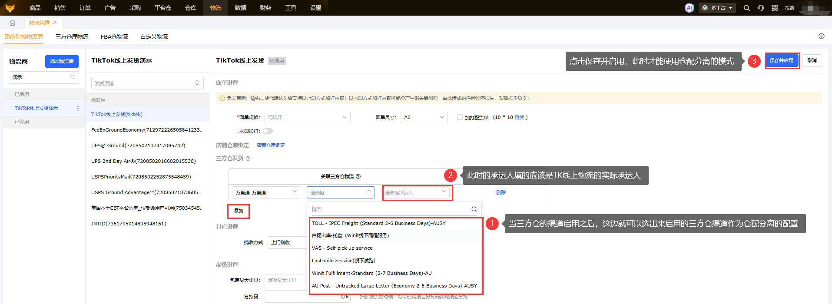Select FedExGroundEconomy channel

[148, 130]
